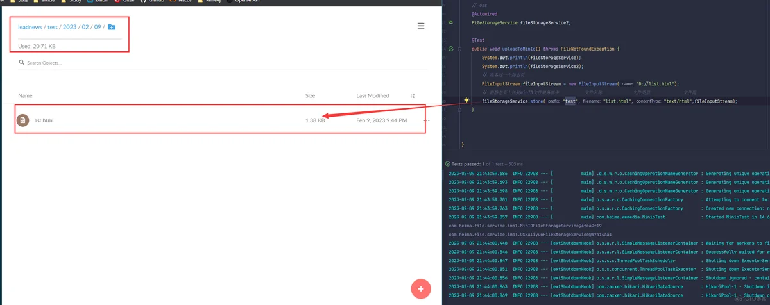
Task: Open the Gitee bookmark in bookmarks bar
Action: click(x=124, y=2)
